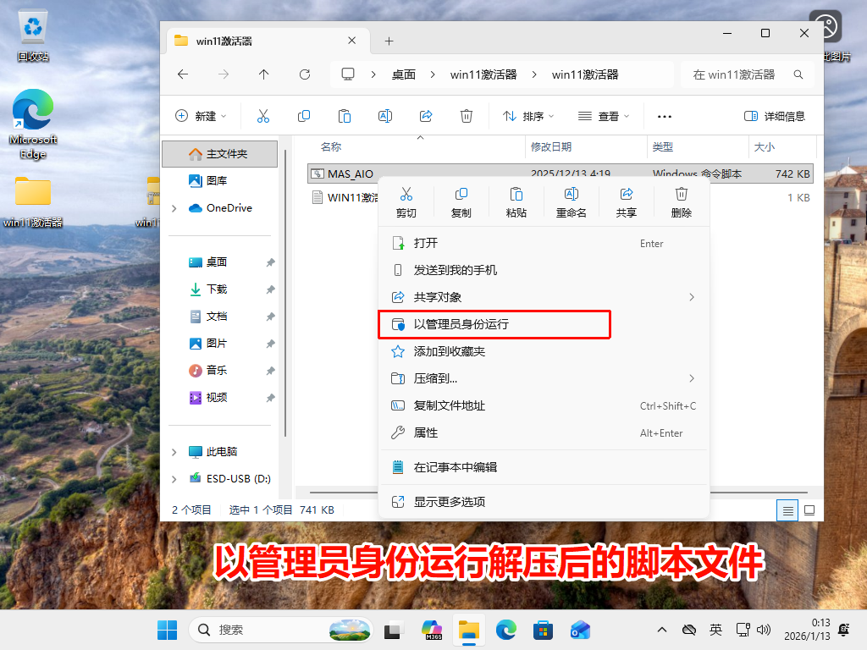
Task: Switch to the details list view layout
Action: pyautogui.click(x=788, y=510)
